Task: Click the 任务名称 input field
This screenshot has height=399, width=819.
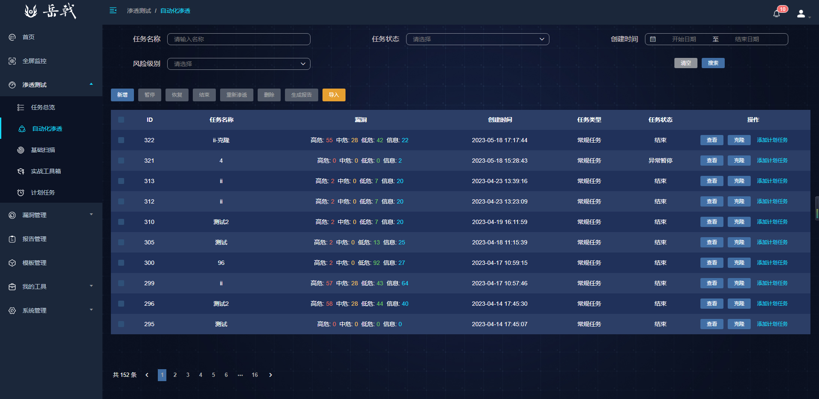Action: [x=238, y=39]
